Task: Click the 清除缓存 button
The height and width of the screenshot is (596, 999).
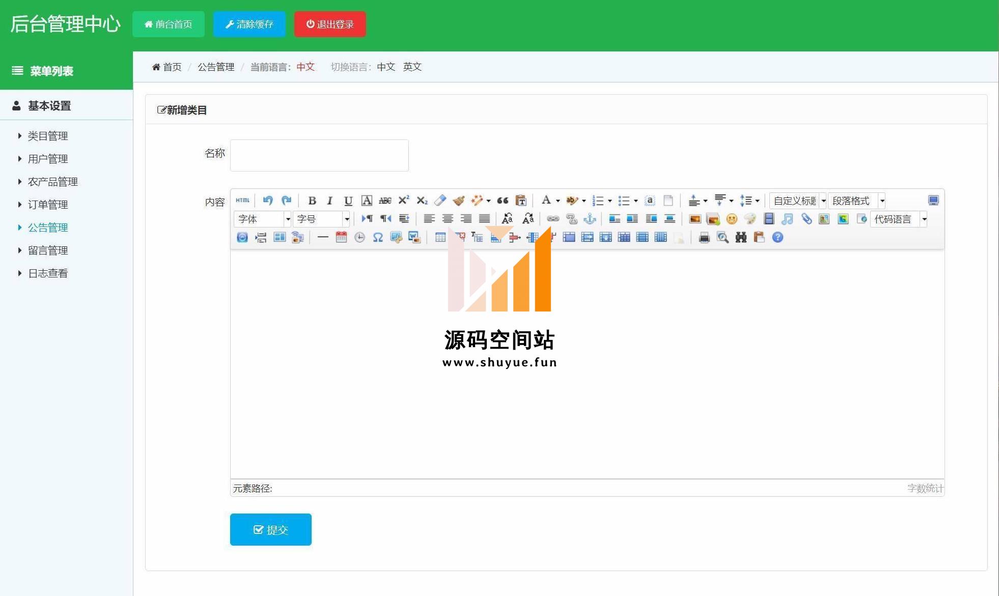Action: (249, 24)
